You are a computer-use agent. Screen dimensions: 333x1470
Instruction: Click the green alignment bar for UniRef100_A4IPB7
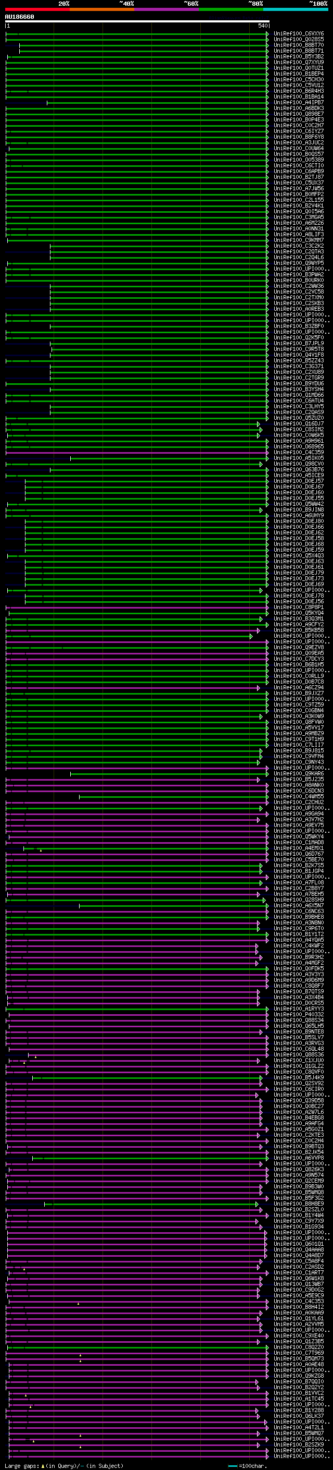pyautogui.click(x=158, y=103)
